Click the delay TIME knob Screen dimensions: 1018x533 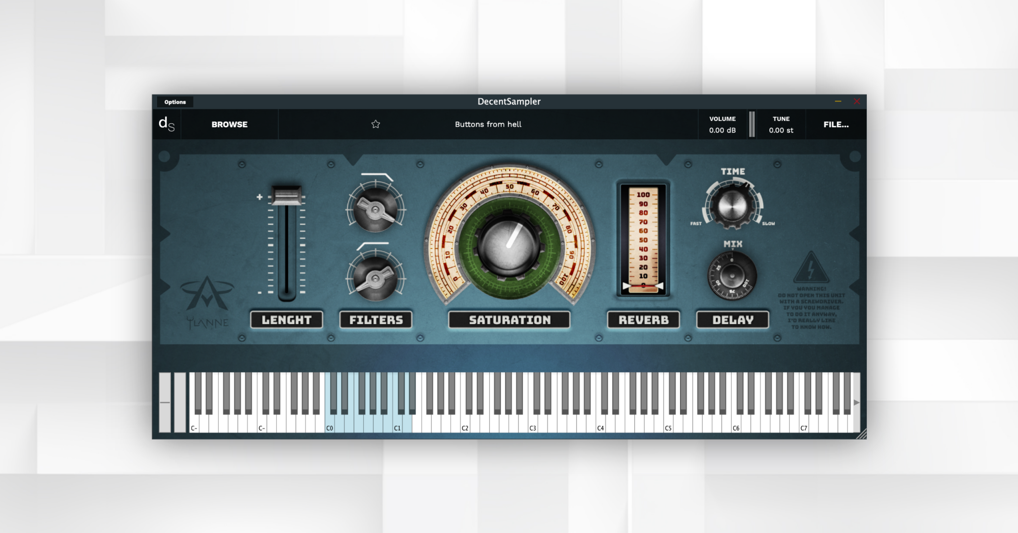pyautogui.click(x=732, y=205)
